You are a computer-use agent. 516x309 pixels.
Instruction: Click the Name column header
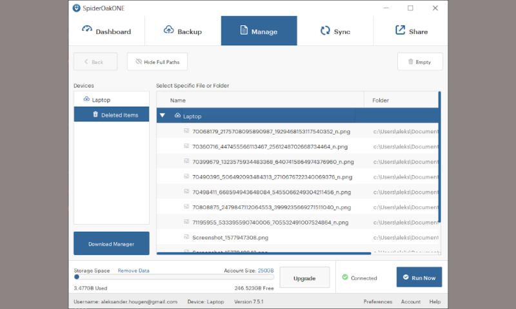tap(178, 100)
